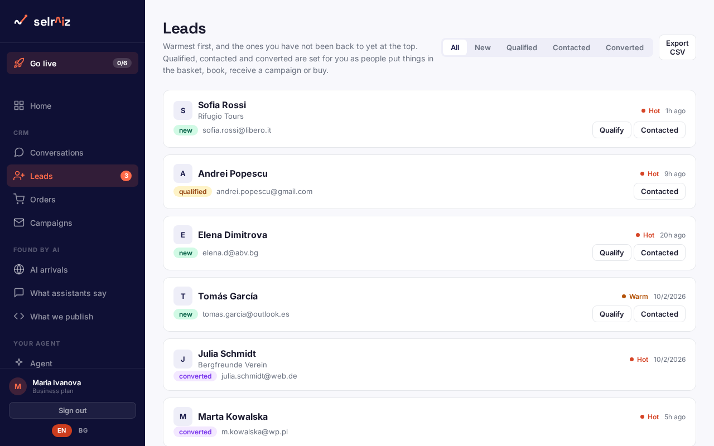The width and height of the screenshot is (714, 446).
Task: Mark Elena Dimitrova as Contacted
Action: click(x=659, y=253)
